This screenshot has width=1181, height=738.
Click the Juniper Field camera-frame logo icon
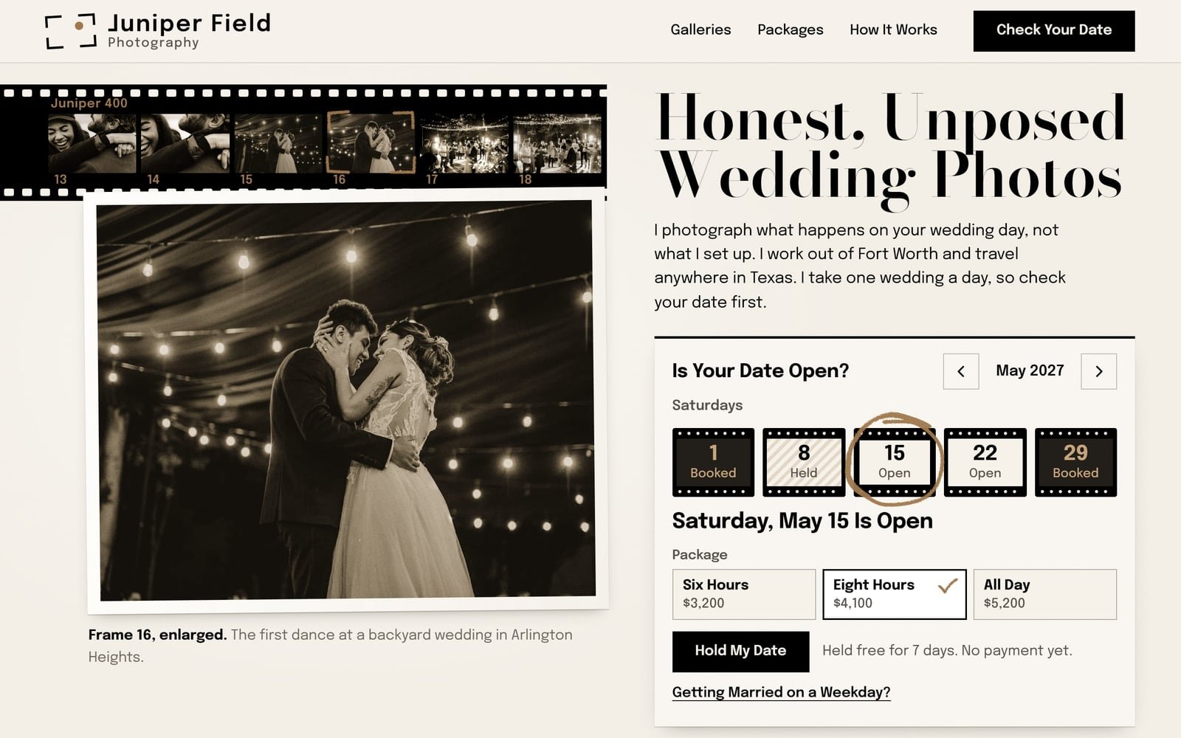coord(71,31)
